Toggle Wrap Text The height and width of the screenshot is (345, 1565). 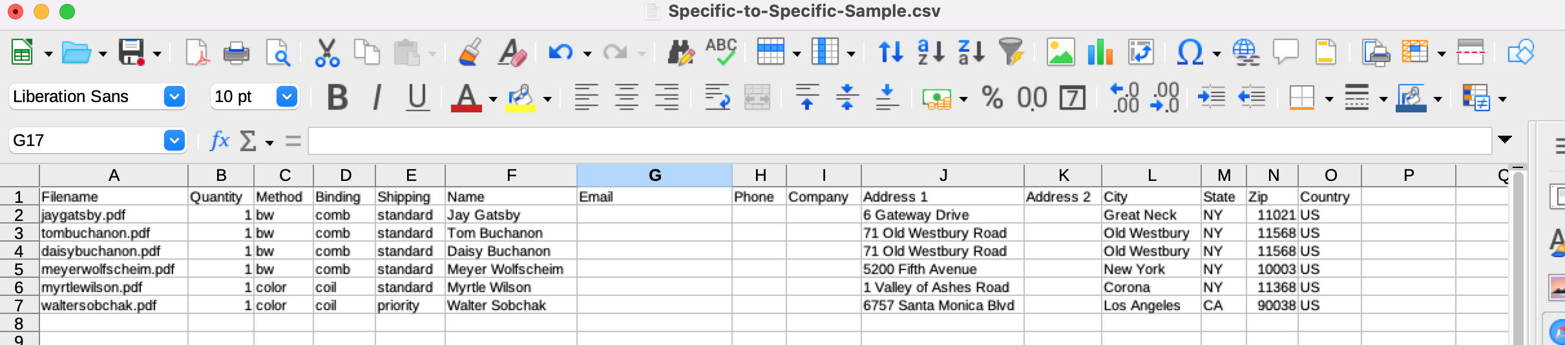click(717, 98)
